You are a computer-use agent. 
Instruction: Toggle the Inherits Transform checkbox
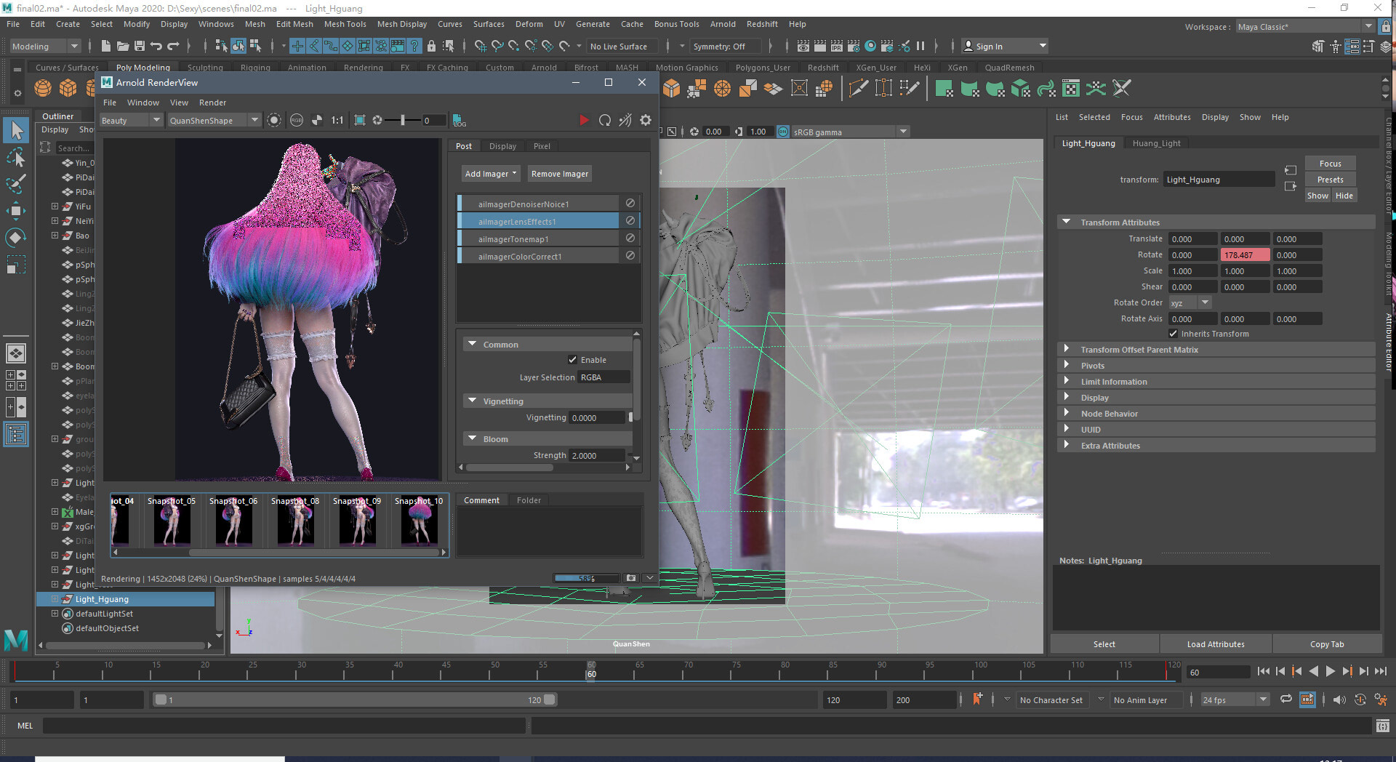coord(1173,334)
